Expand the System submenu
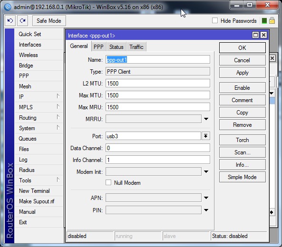 click(x=58, y=128)
